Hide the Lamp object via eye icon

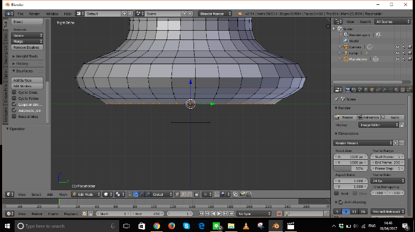pos(397,53)
